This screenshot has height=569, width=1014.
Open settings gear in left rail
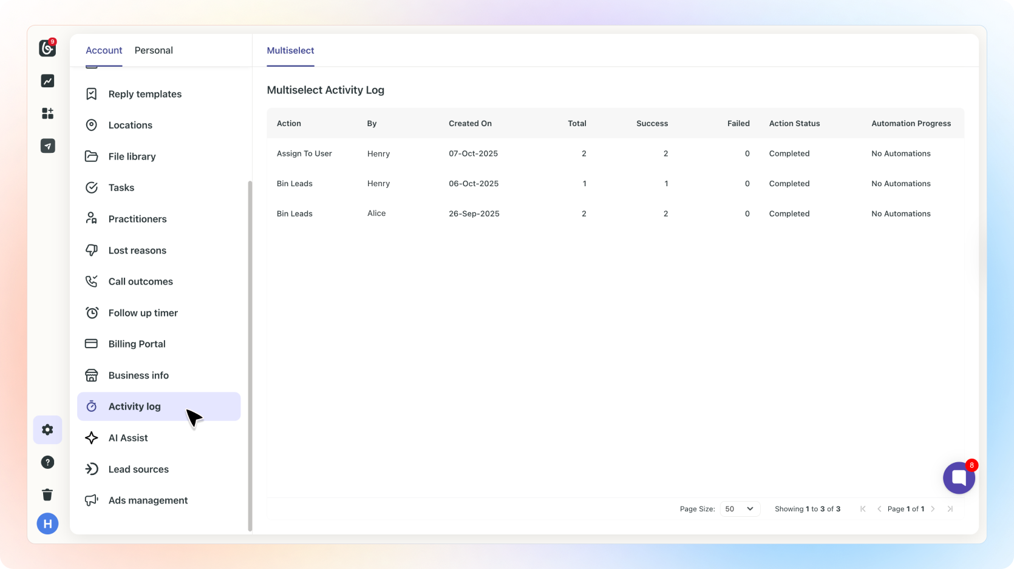47,430
